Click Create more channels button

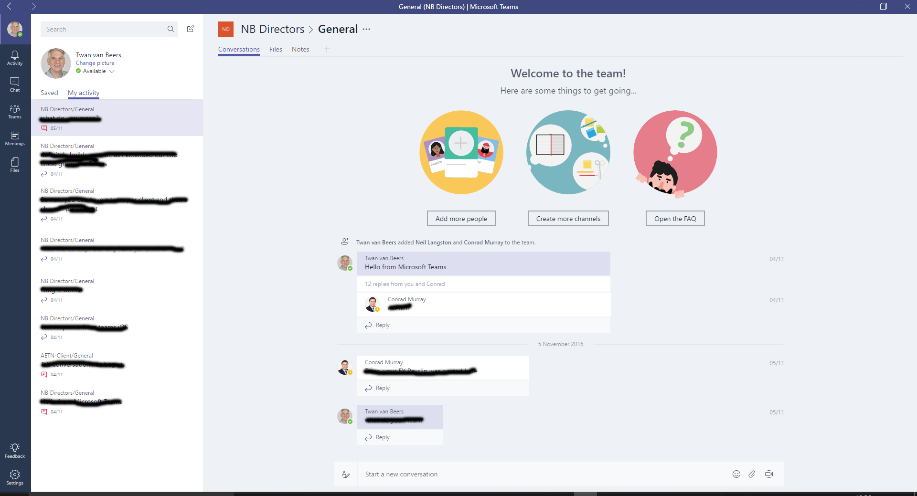pos(568,219)
